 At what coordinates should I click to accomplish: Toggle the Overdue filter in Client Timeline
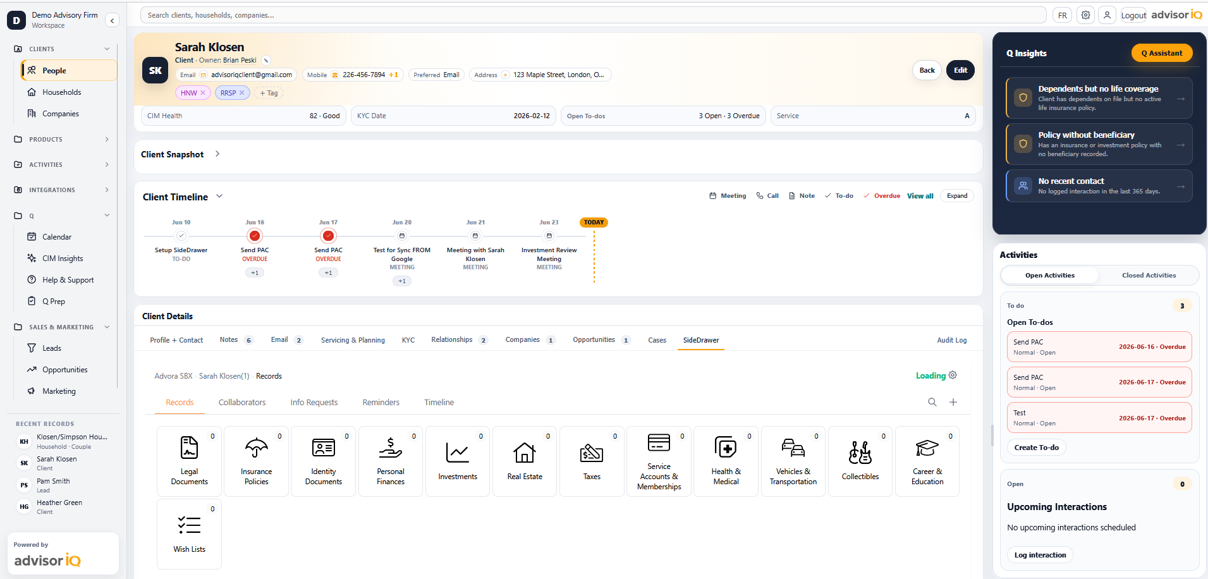tap(882, 196)
